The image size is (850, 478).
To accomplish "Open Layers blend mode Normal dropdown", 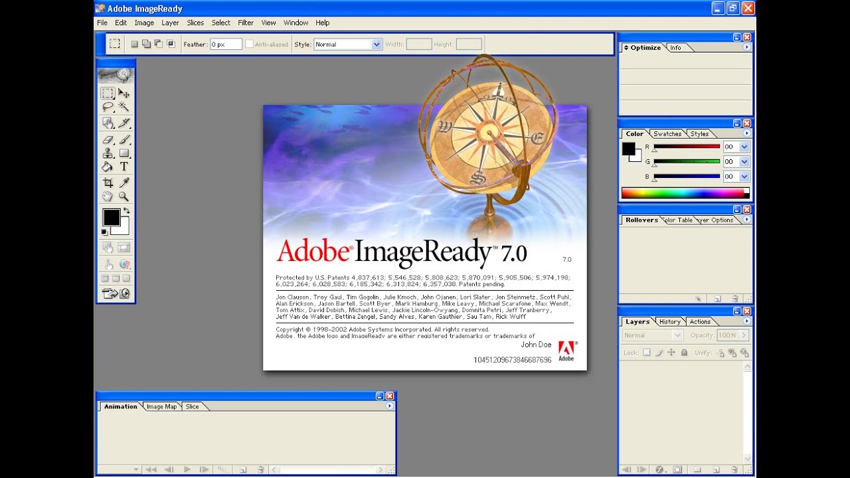I will [652, 335].
